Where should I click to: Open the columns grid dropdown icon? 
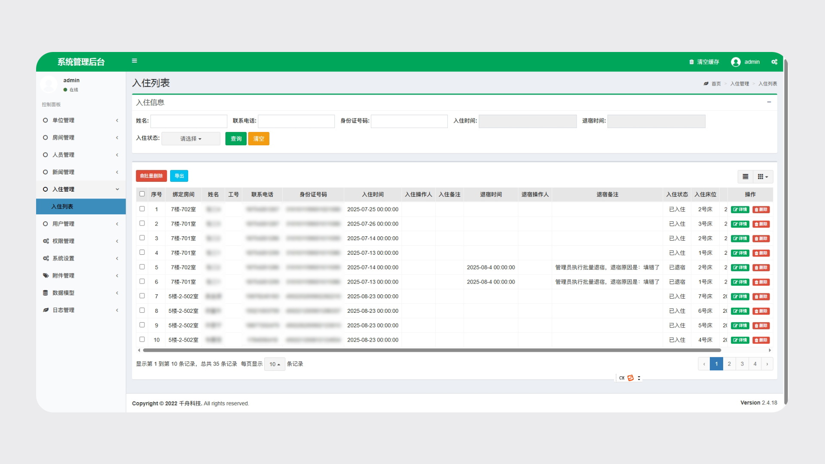(x=763, y=177)
